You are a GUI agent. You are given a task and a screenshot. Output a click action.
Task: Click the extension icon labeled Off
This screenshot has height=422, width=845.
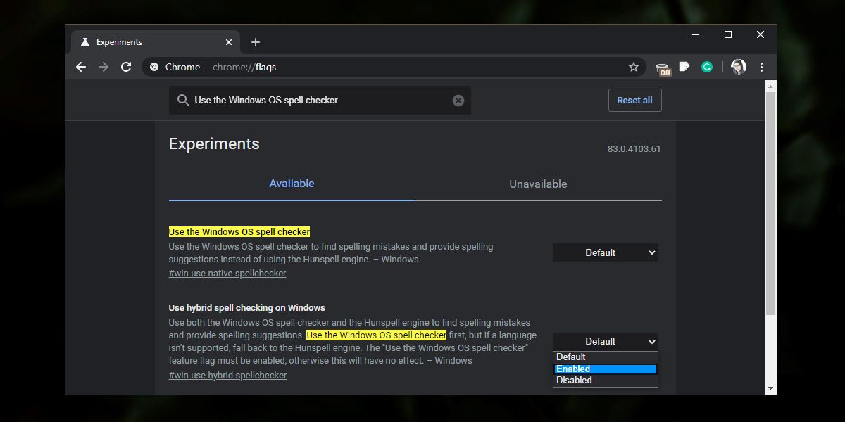point(663,68)
